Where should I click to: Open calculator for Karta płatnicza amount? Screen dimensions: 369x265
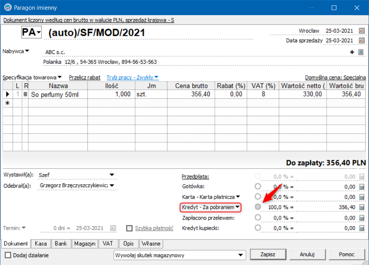coord(362,197)
